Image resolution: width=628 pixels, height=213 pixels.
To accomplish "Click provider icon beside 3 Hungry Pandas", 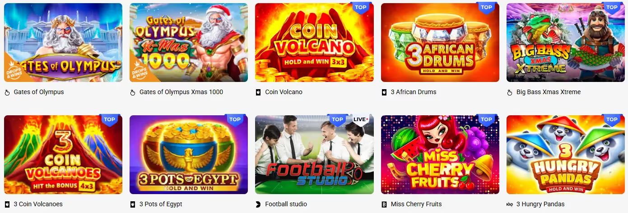I will coord(510,204).
